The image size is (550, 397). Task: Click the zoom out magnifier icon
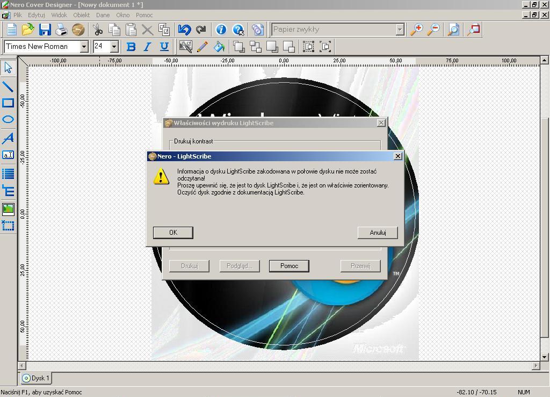(433, 30)
